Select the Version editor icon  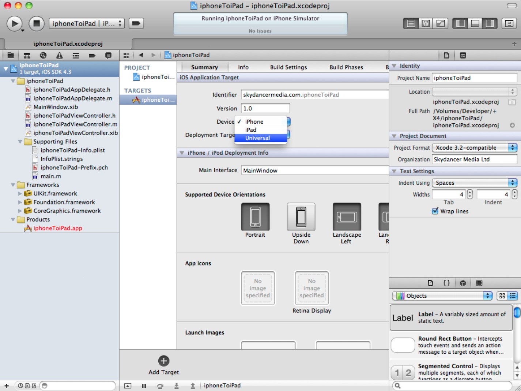[441, 23]
